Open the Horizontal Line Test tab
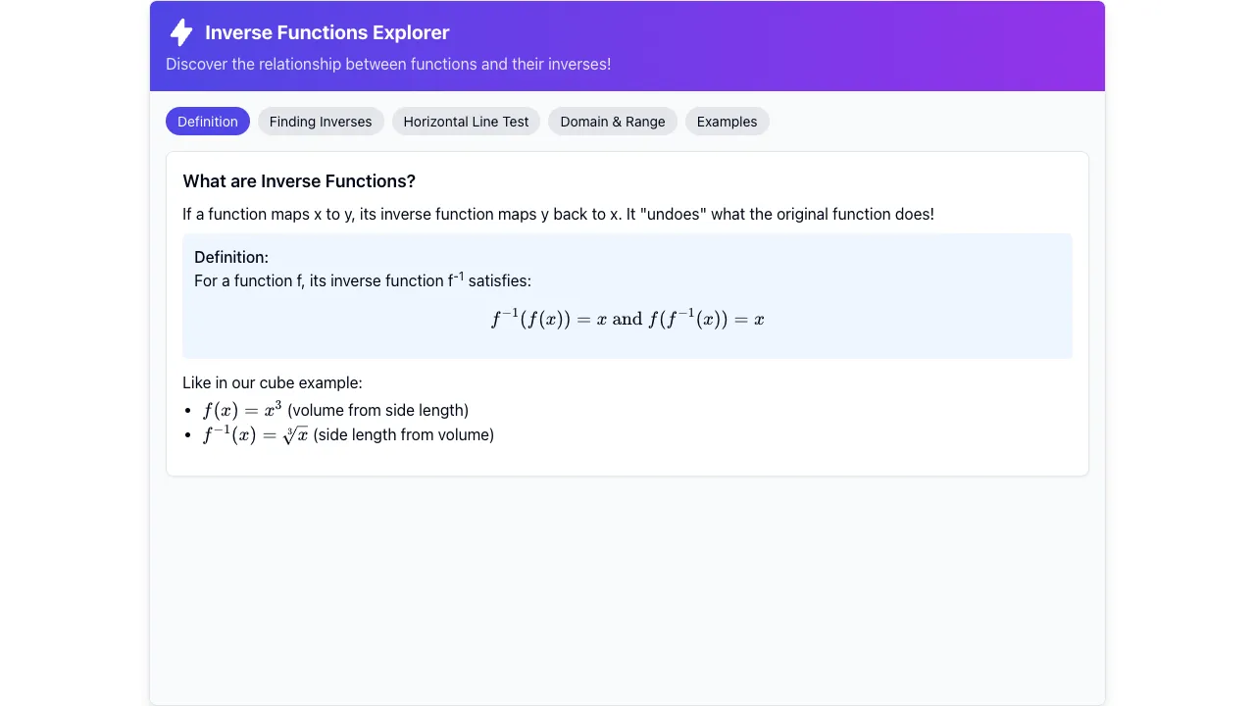Screen dimensions: 1255x706 (x=466, y=122)
